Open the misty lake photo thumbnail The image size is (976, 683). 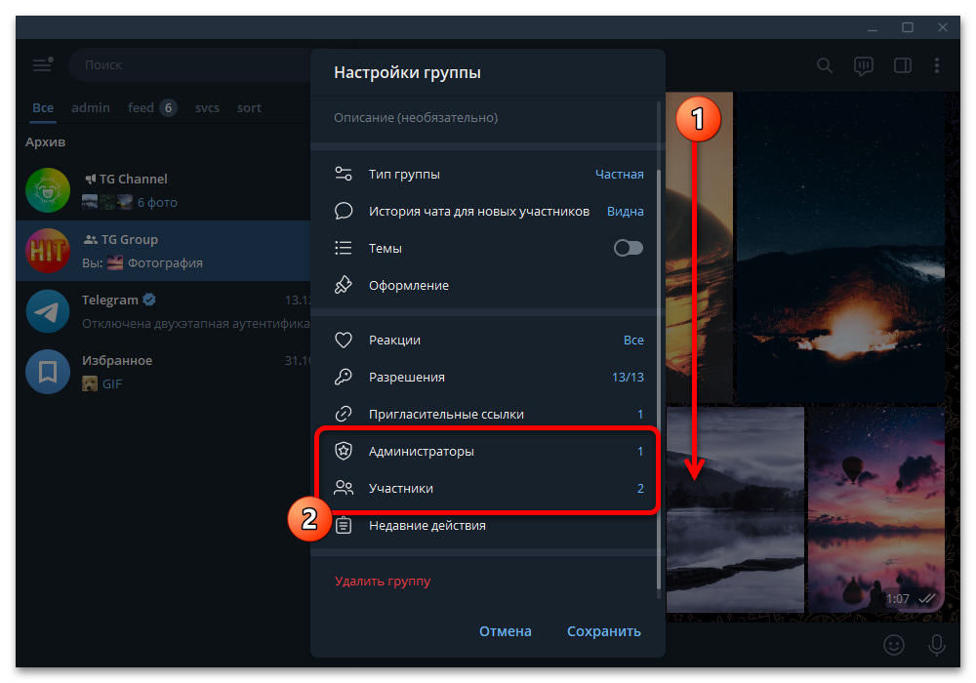(735, 509)
